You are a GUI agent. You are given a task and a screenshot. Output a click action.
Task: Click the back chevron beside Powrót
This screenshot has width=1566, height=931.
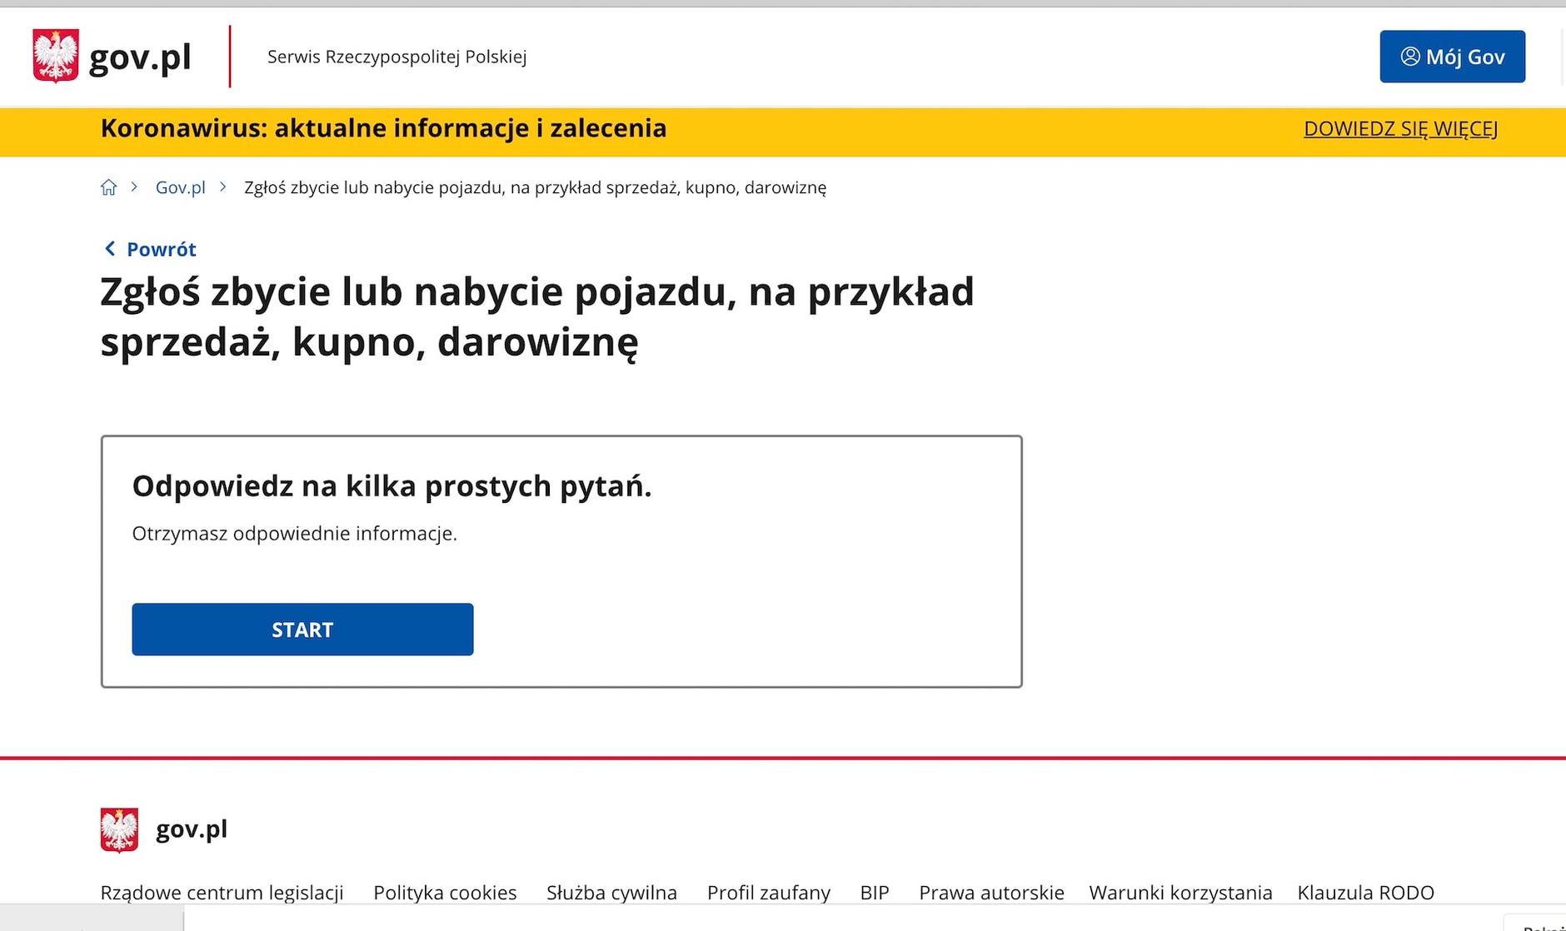click(x=110, y=248)
